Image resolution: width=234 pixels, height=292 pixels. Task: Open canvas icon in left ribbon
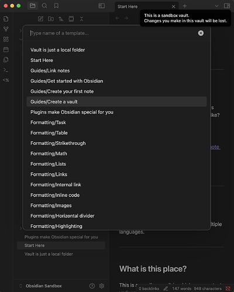click(x=6, y=39)
